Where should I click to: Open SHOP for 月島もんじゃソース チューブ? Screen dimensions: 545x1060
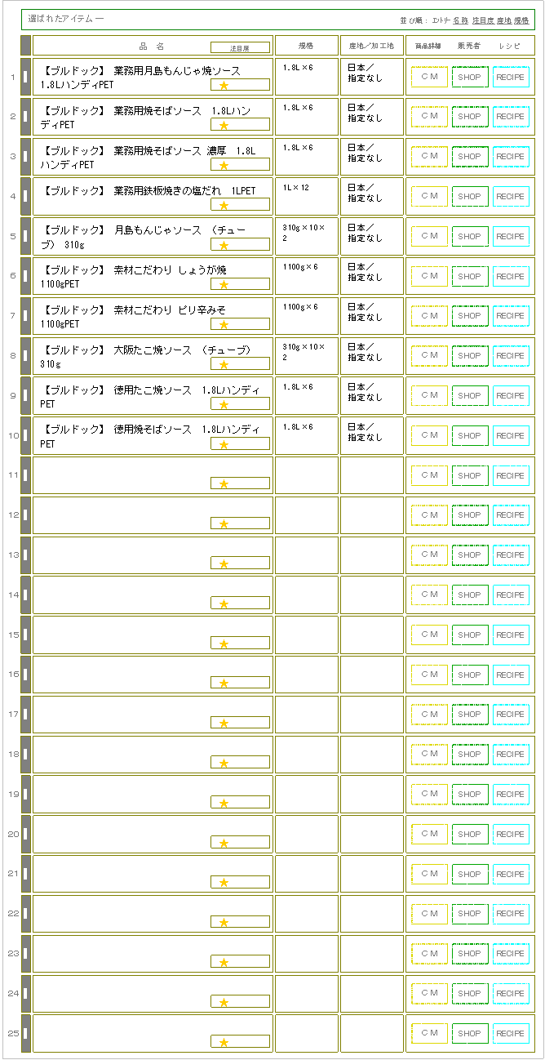pos(470,237)
